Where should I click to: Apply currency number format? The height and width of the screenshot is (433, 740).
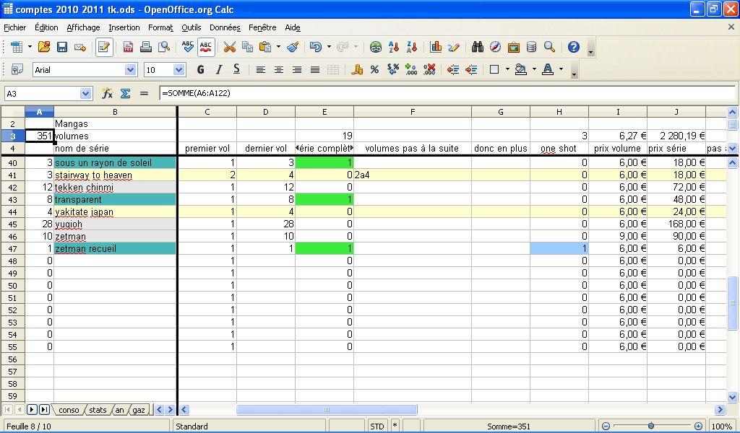[x=357, y=70]
